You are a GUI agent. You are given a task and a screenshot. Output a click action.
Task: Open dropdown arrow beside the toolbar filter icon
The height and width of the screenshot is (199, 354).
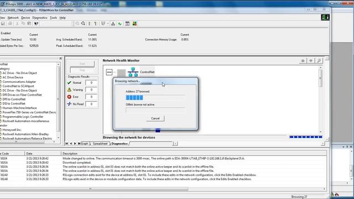pos(108,23)
